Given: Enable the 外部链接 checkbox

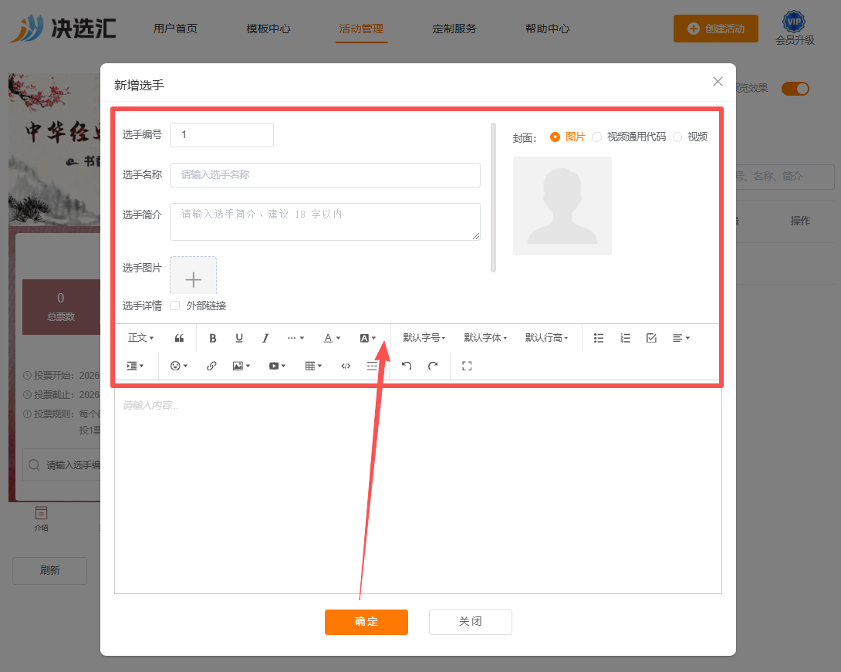Looking at the screenshot, I should pos(175,306).
